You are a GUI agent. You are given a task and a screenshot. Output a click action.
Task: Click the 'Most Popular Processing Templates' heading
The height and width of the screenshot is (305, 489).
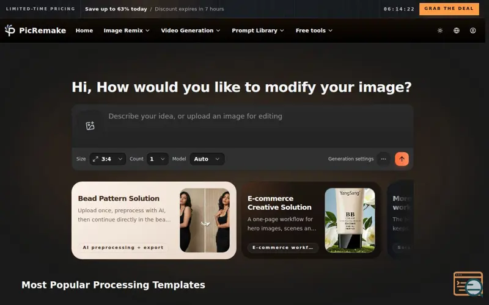coord(113,285)
